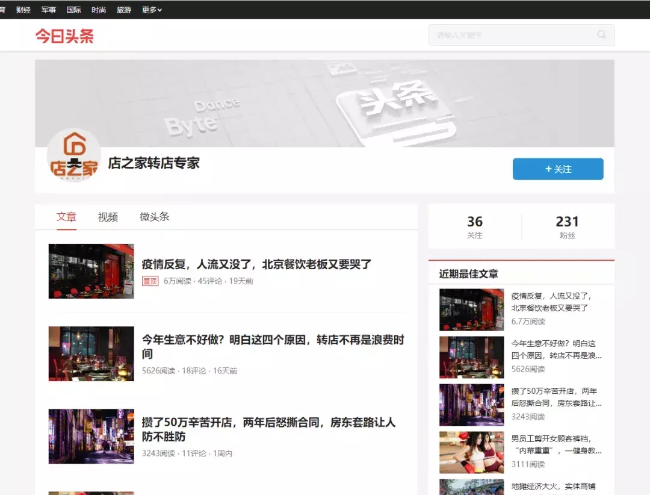The image size is (650, 495).
Task: Open article 疫情反复 in the main list
Action: [256, 264]
